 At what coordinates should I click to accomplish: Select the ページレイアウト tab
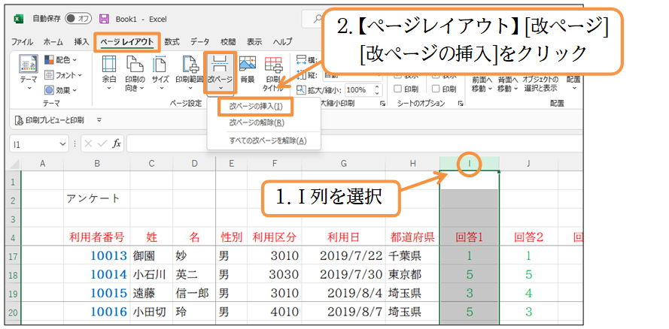126,42
